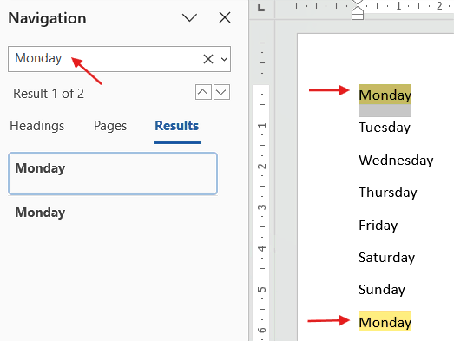454x341 pixels.
Task: Go to previous search result
Action: click(203, 92)
